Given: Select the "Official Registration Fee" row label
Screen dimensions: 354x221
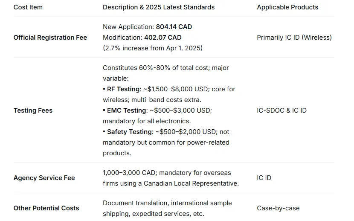Looking at the screenshot, I should [x=50, y=38].
